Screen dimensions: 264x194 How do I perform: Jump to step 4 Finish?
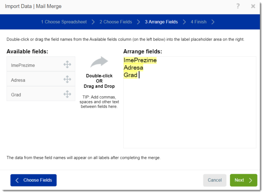198,22
